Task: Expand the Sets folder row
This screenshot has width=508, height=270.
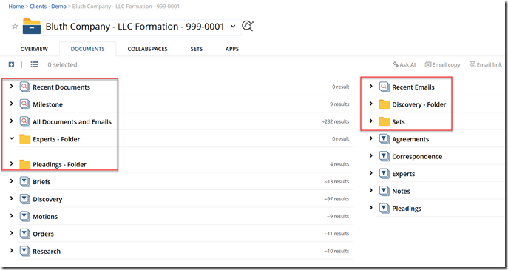Action: [371, 121]
